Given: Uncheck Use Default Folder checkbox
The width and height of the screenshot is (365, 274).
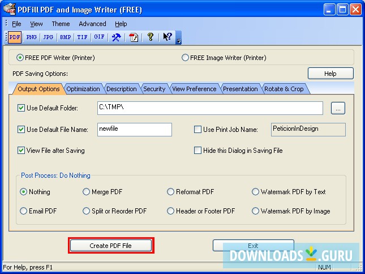Looking at the screenshot, I should tap(21, 108).
